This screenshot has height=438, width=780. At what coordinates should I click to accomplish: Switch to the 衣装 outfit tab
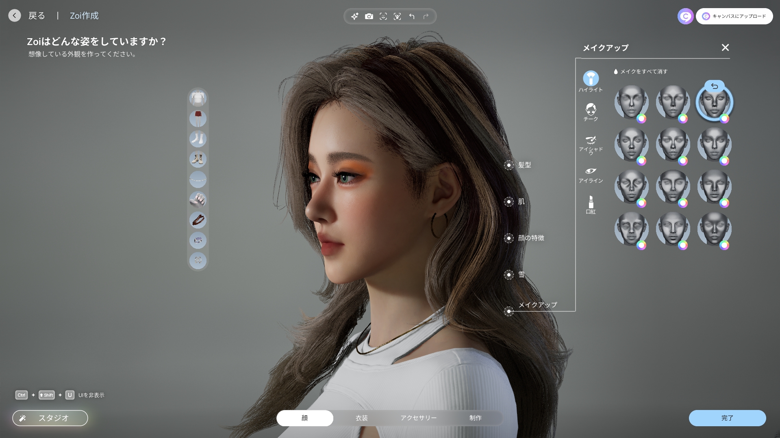pos(361,418)
